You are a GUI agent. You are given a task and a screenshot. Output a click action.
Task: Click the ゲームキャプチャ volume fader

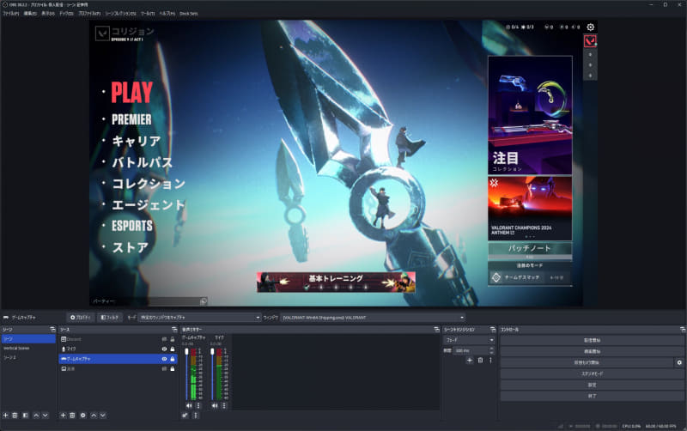(x=186, y=352)
